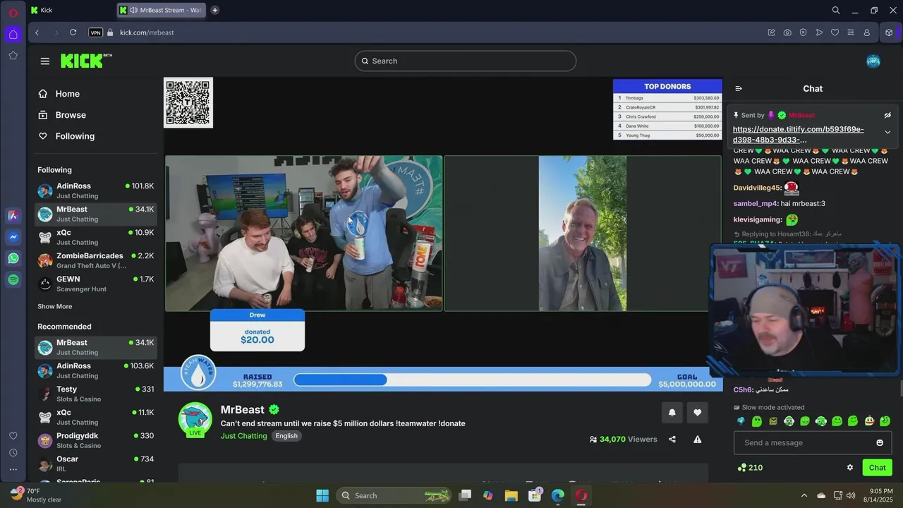Screen dimensions: 903x508
Task: Open Oscar in Recommended list
Action: [x=95, y=464]
